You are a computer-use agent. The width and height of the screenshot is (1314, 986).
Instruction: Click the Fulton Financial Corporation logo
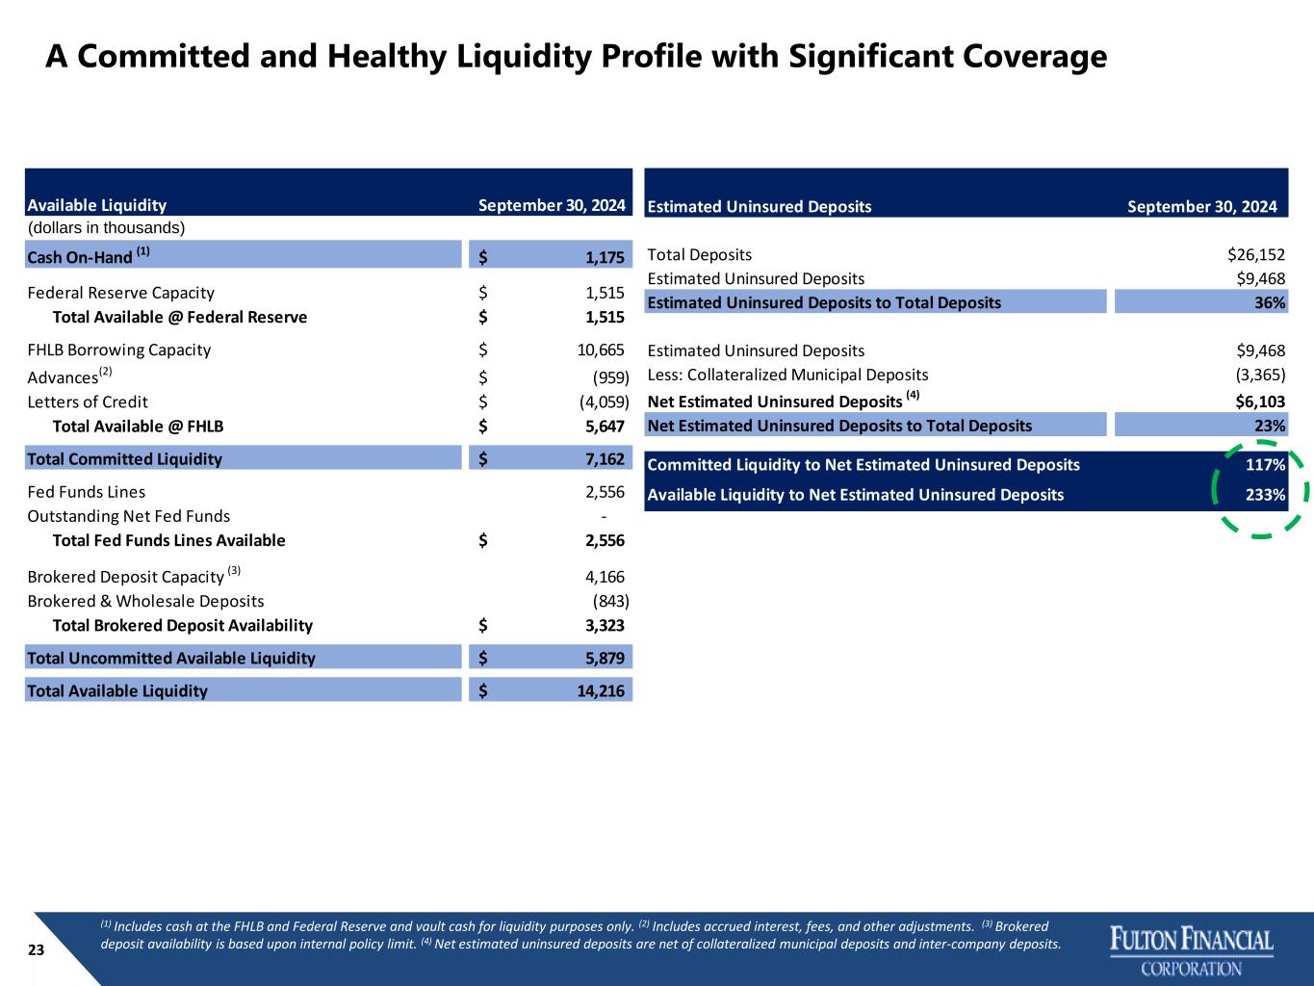pyautogui.click(x=1192, y=952)
